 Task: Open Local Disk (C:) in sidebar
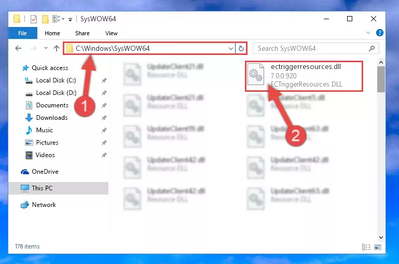click(56, 80)
